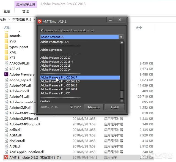Click the ACE.dll file icon
Viewport: 176px width, 162px height.
point(6,69)
